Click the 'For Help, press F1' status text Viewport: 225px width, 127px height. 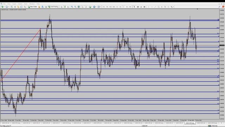(x=6, y=126)
